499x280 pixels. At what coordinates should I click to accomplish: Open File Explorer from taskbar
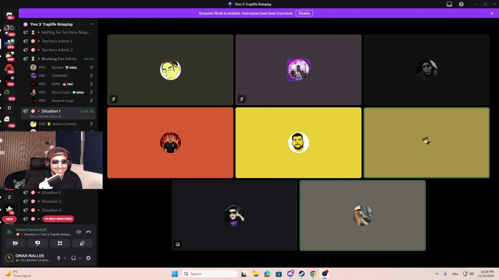(x=256, y=274)
